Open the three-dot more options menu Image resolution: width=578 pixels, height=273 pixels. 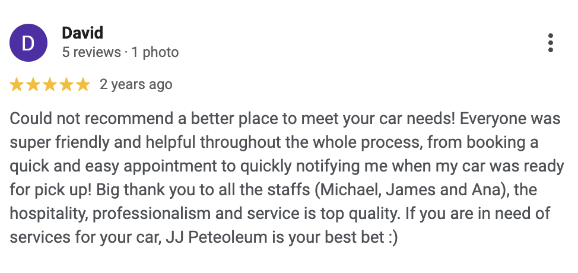pos(551,43)
